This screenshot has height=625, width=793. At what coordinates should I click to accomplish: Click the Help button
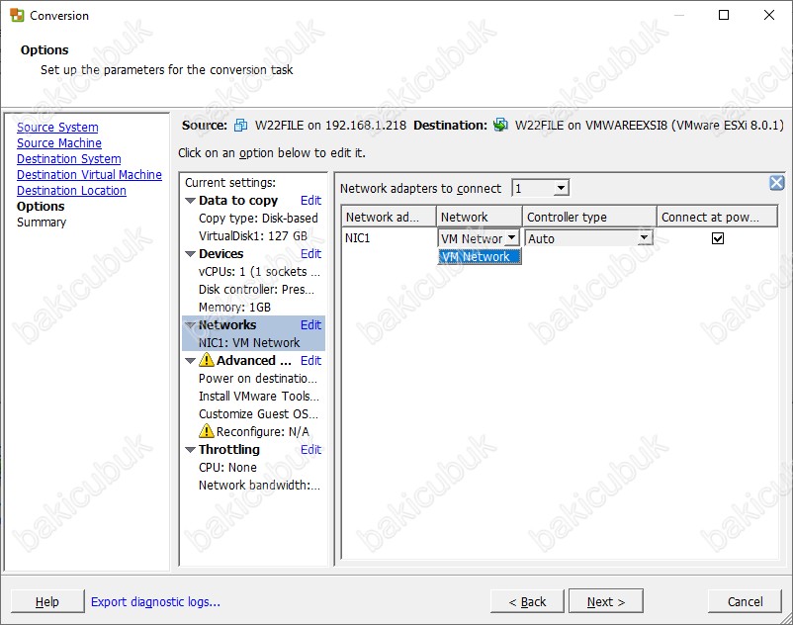(x=47, y=601)
